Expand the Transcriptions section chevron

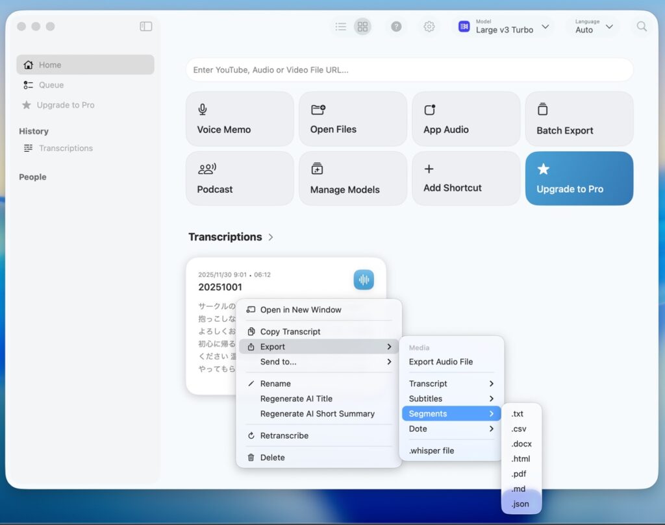pyautogui.click(x=271, y=238)
